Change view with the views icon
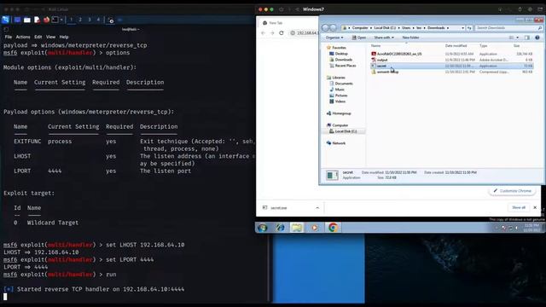Image resolution: width=546 pixels, height=307 pixels. 512,38
